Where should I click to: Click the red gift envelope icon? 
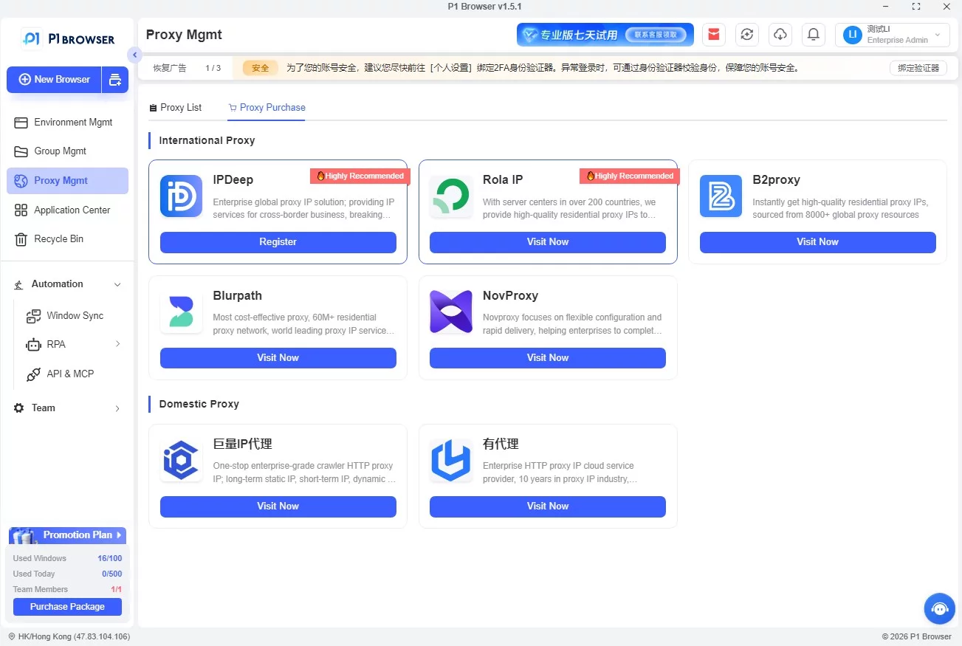[x=713, y=34]
